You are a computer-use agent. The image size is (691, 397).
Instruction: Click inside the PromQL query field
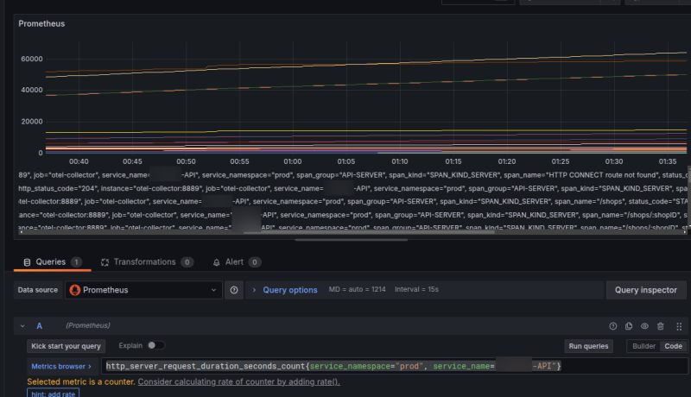pyautogui.click(x=389, y=366)
